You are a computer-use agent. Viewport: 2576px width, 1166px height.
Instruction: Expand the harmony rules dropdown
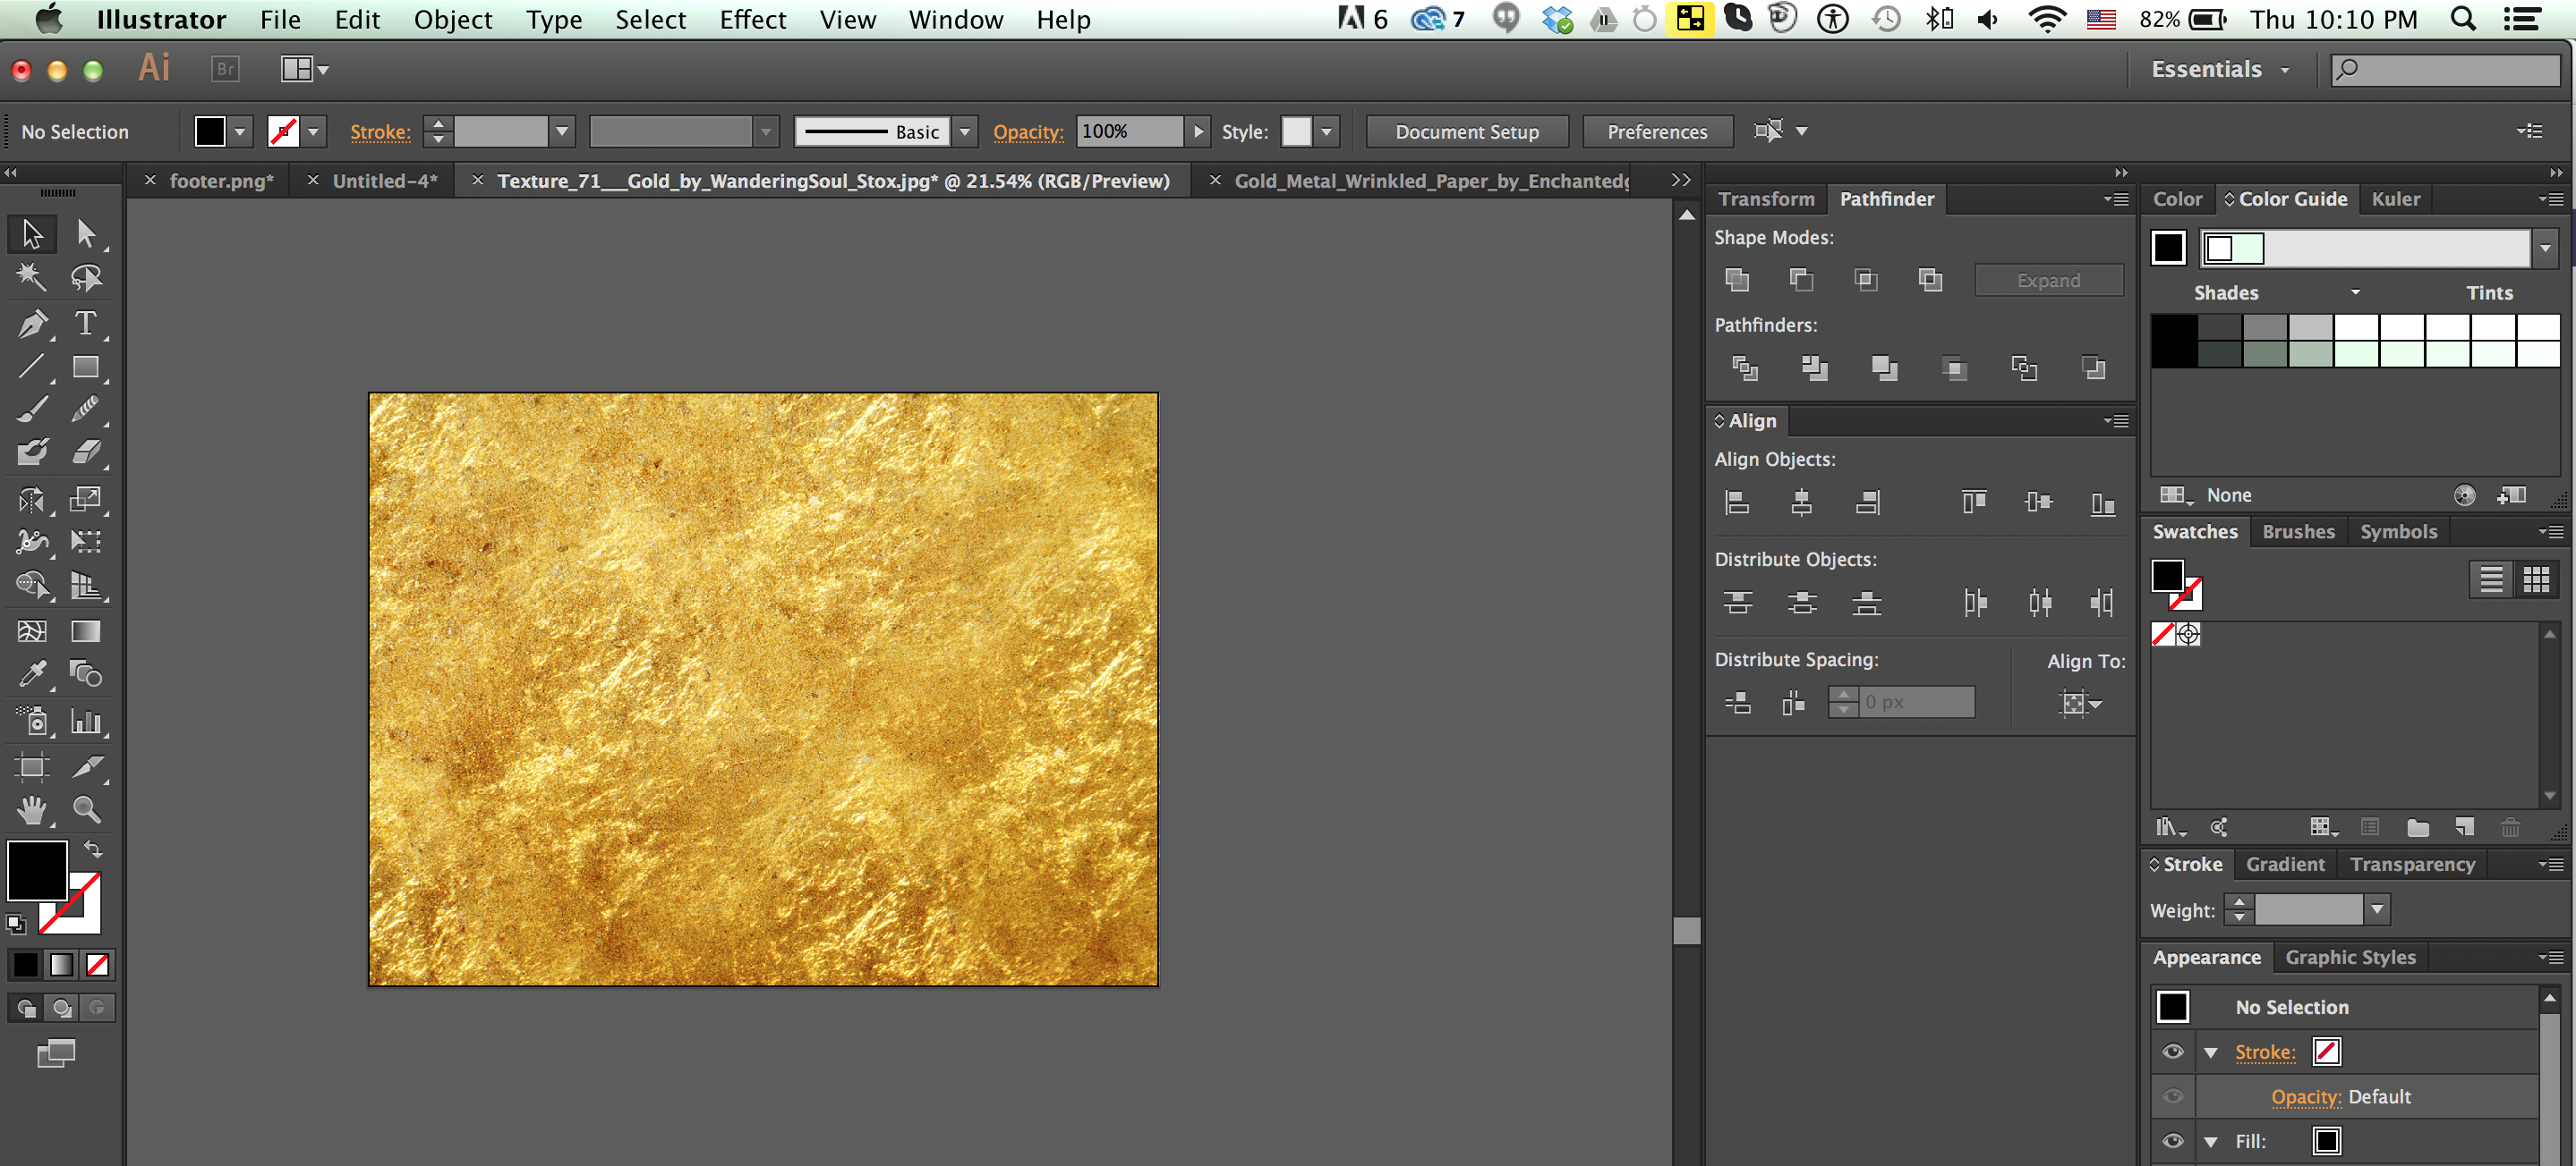[2545, 248]
